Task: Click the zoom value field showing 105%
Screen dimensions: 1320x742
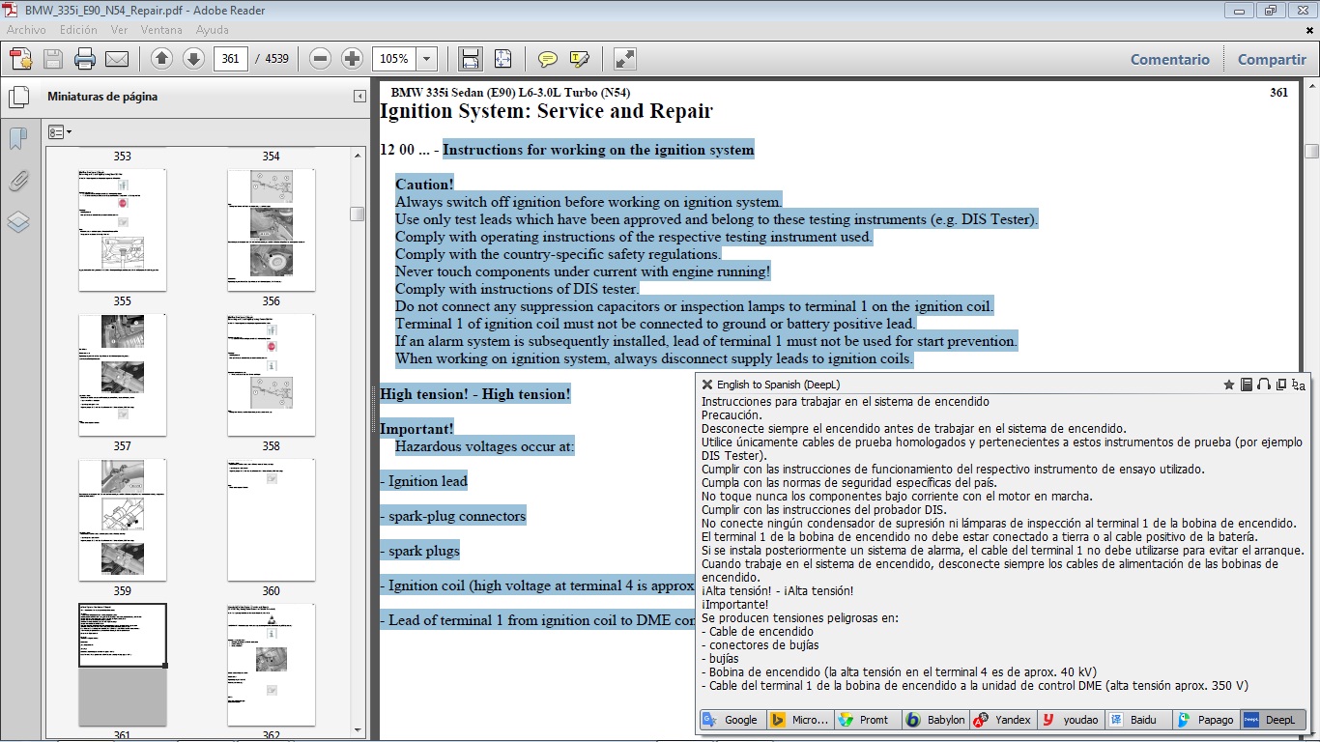Action: (x=394, y=59)
